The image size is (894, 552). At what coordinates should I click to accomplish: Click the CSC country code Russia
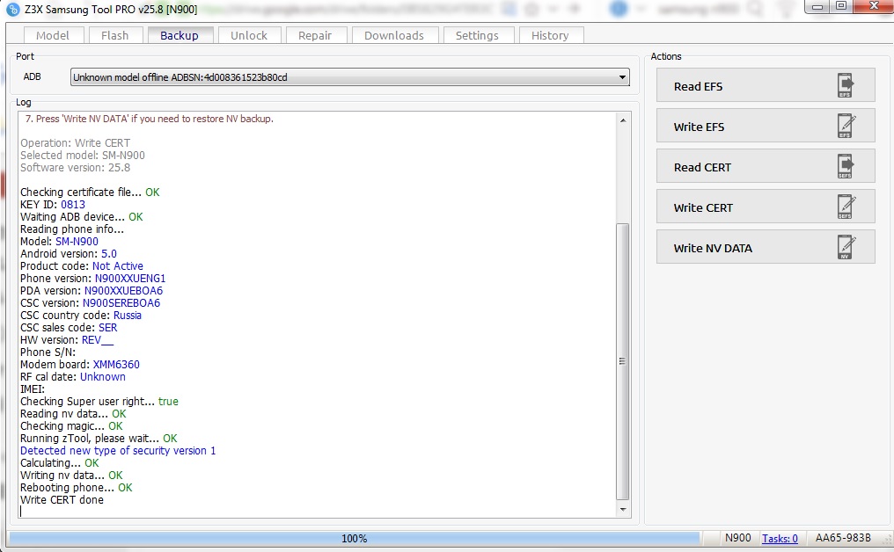click(x=128, y=316)
